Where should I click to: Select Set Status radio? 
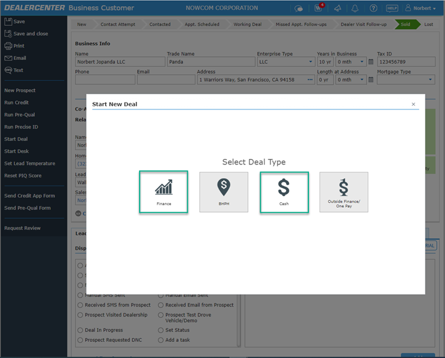(161, 330)
